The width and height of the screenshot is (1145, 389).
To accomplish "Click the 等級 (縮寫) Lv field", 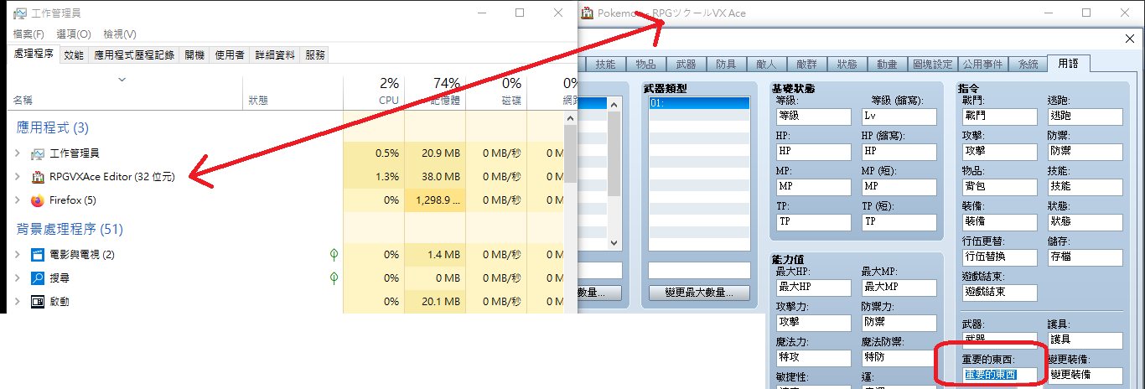I will pos(899,117).
